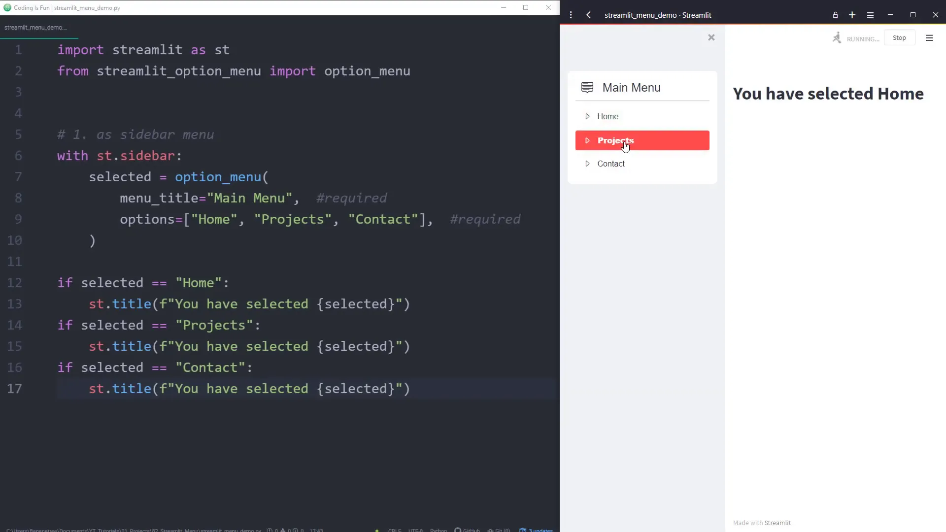Open the Streamlit app hamburger menu
The width and height of the screenshot is (946, 532).
pos(929,38)
